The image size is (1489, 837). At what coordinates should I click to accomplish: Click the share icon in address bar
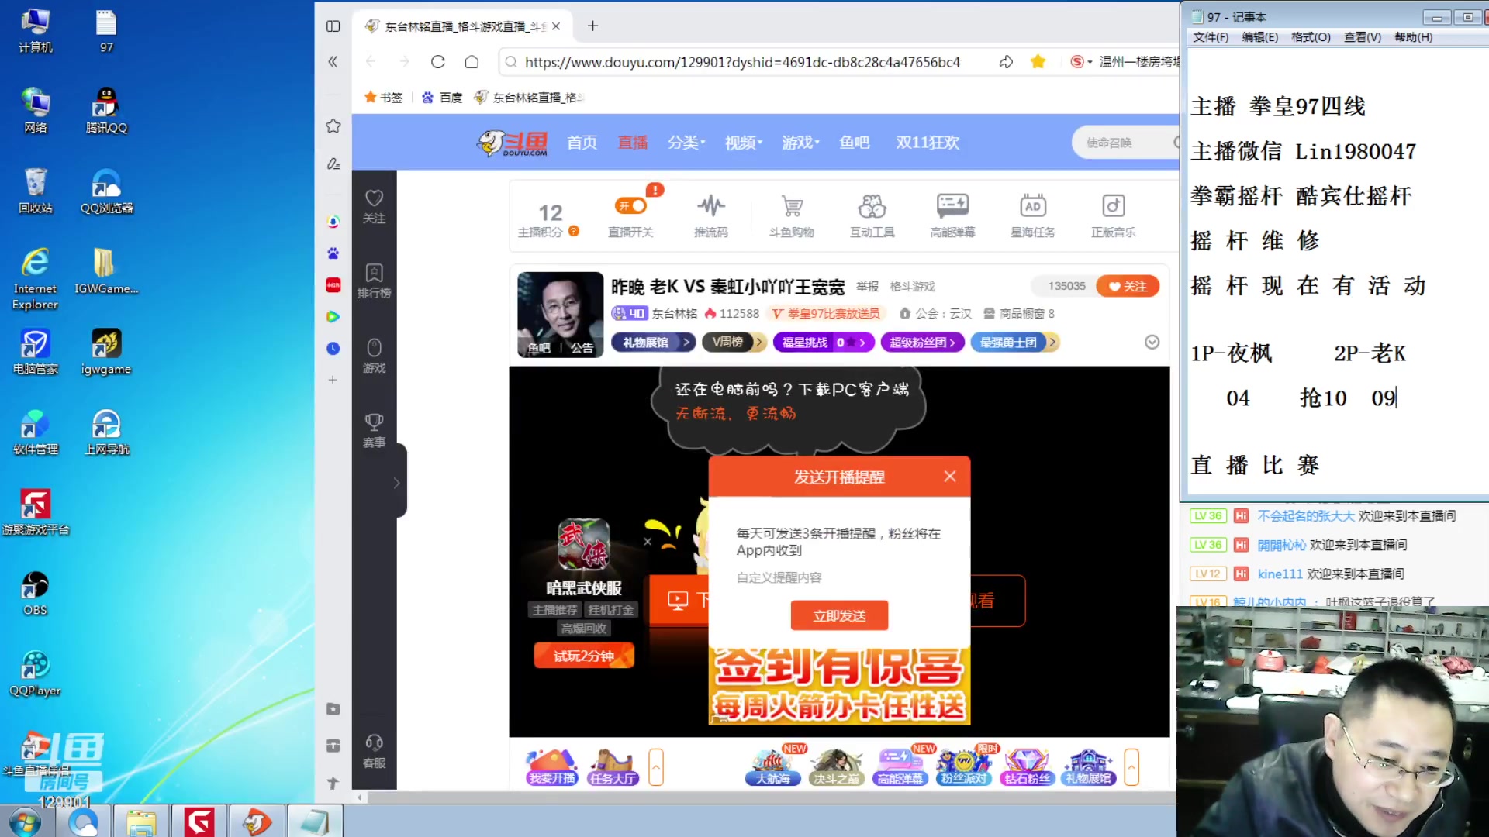(1006, 62)
